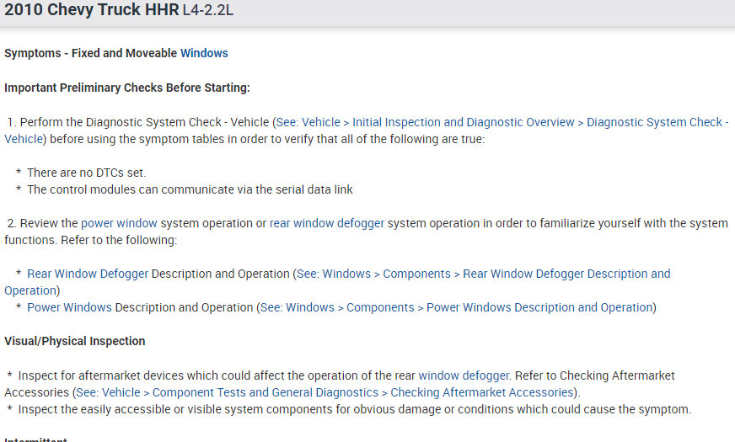Viewport: 735px width, 442px height.
Task: Click the Important Preliminary Checks Before Starting heading
Action: 127,88
